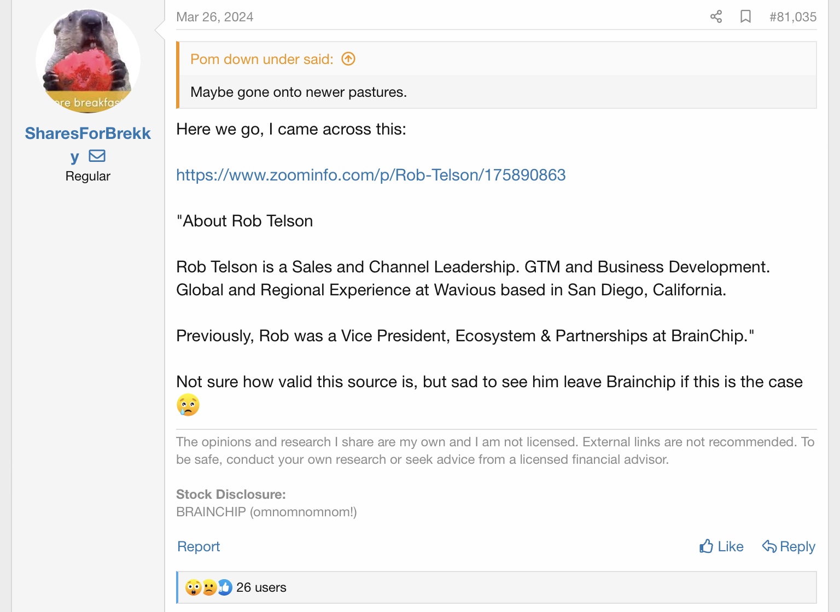Click the share icon for this post
Screen dimensions: 840x612
[x=716, y=17]
